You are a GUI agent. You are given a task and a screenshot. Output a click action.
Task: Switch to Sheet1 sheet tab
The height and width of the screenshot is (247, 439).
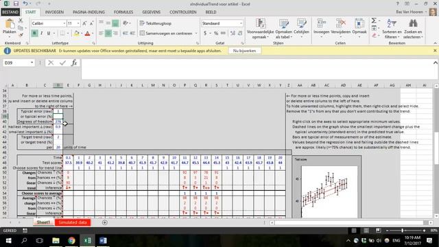pos(43,222)
